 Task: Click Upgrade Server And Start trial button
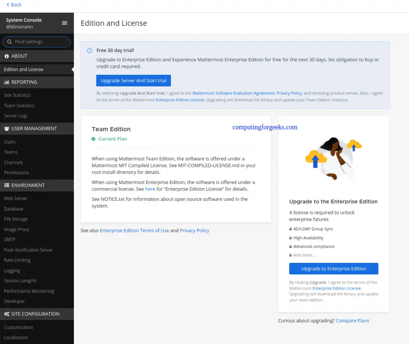pyautogui.click(x=133, y=81)
